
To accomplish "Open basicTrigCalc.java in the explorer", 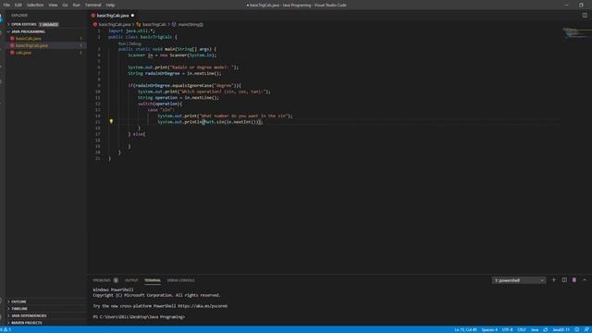I will [31, 45].
